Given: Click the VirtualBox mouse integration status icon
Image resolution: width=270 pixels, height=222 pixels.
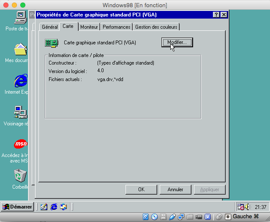Looking at the screenshot, I should pyautogui.click(x=219, y=217).
